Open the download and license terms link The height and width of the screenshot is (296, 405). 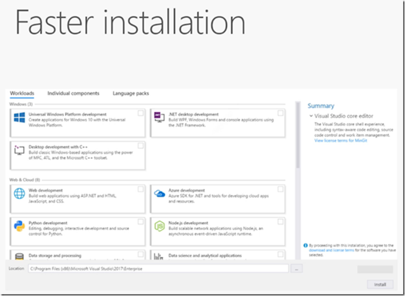click(332, 250)
